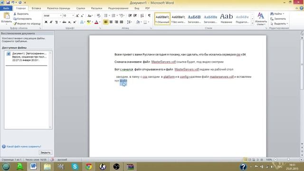Open Skype from the taskbar
304x171 pixels.
point(75,167)
